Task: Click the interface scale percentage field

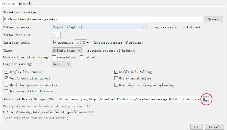Action: tap(79, 42)
